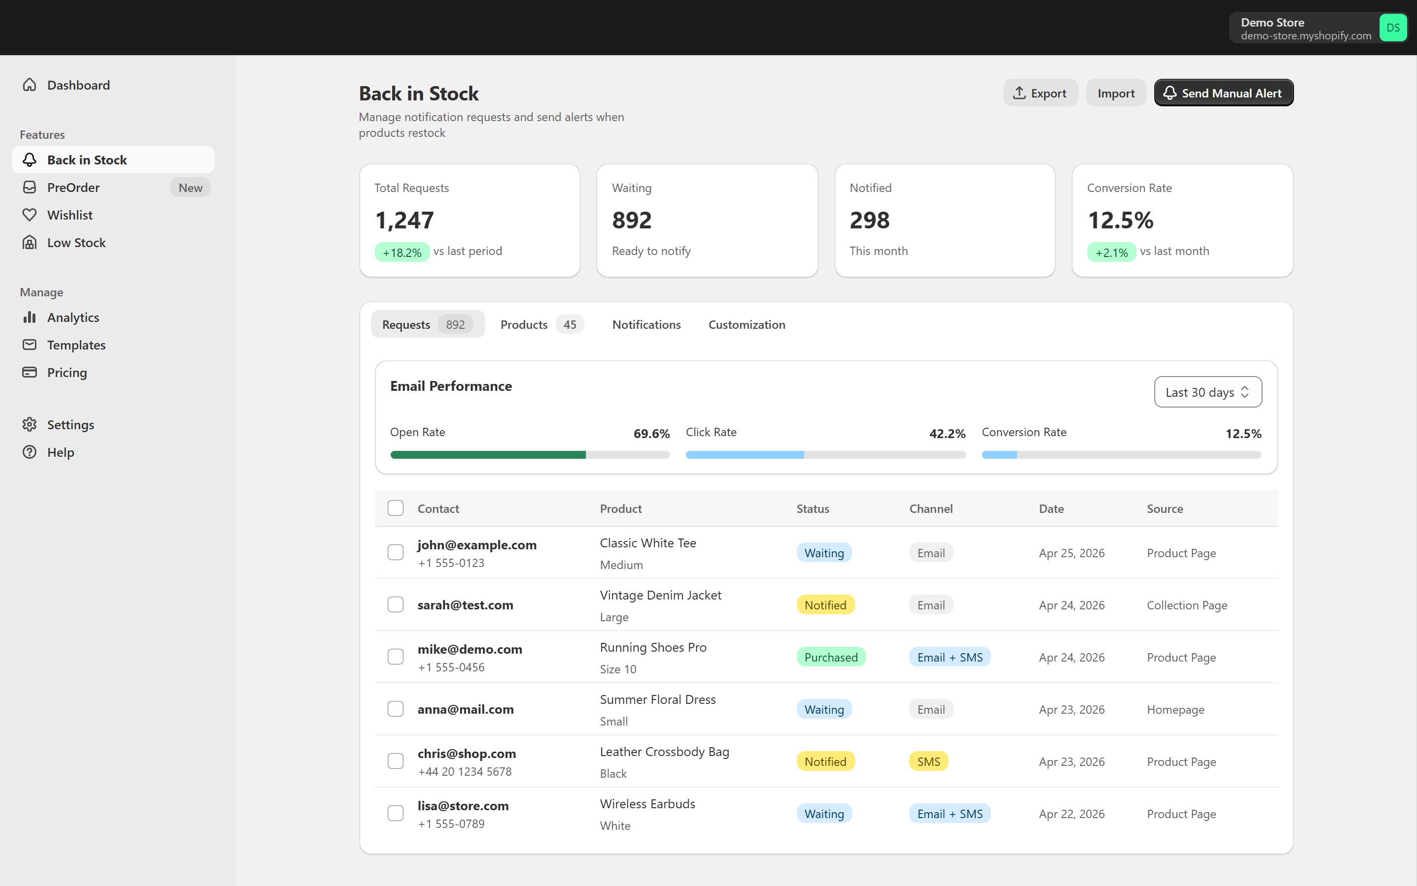
Task: Toggle the select-all checkbox in table header
Action: [x=396, y=508]
